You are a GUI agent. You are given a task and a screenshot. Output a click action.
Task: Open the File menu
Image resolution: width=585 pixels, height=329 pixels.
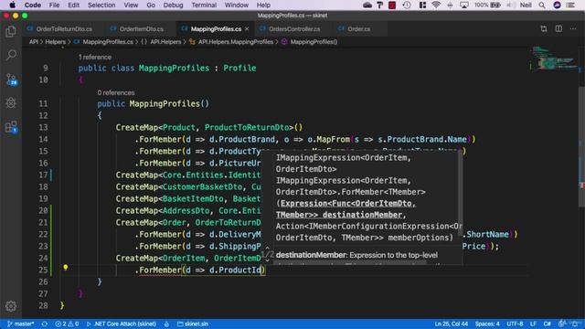tap(55, 5)
